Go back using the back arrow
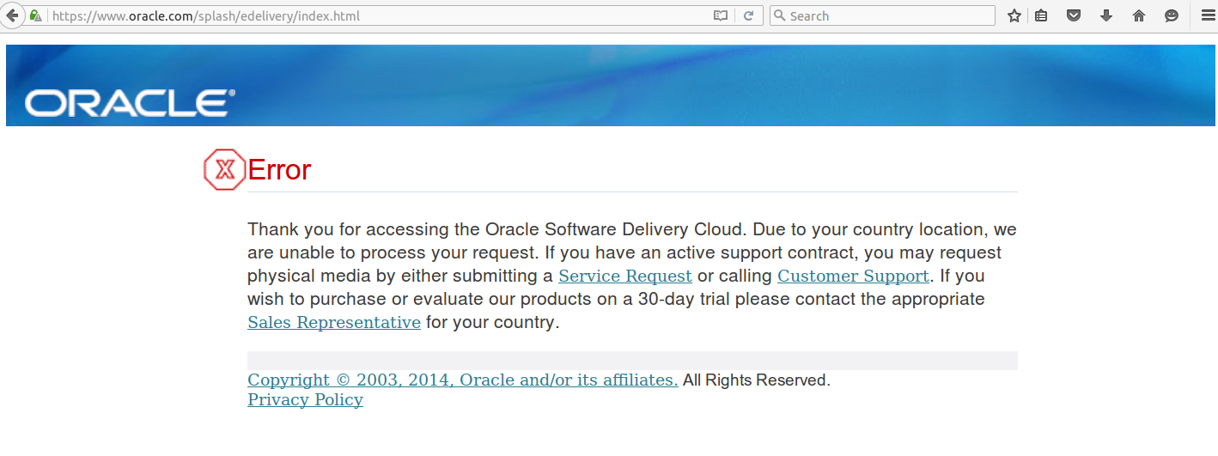 11,15
